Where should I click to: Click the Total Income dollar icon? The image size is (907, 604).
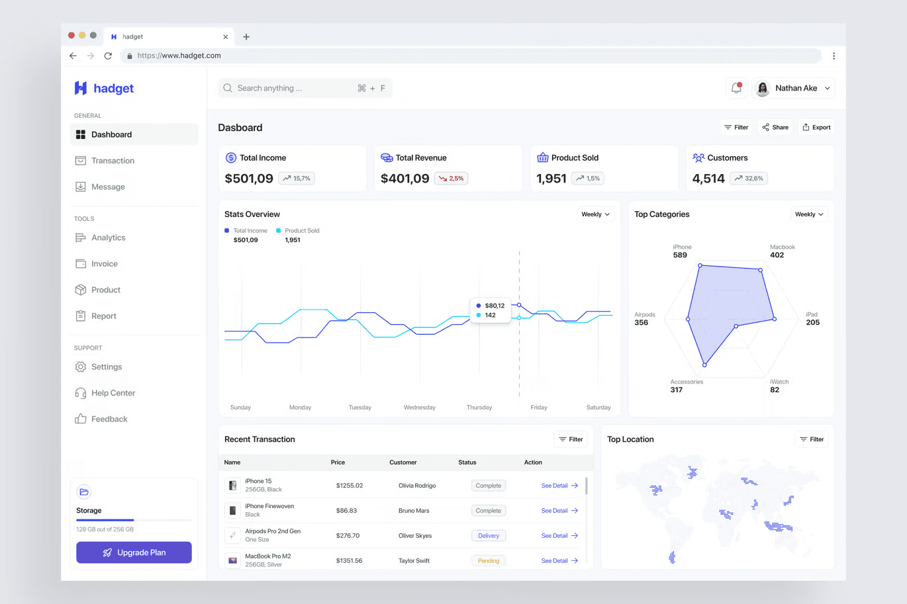[231, 157]
